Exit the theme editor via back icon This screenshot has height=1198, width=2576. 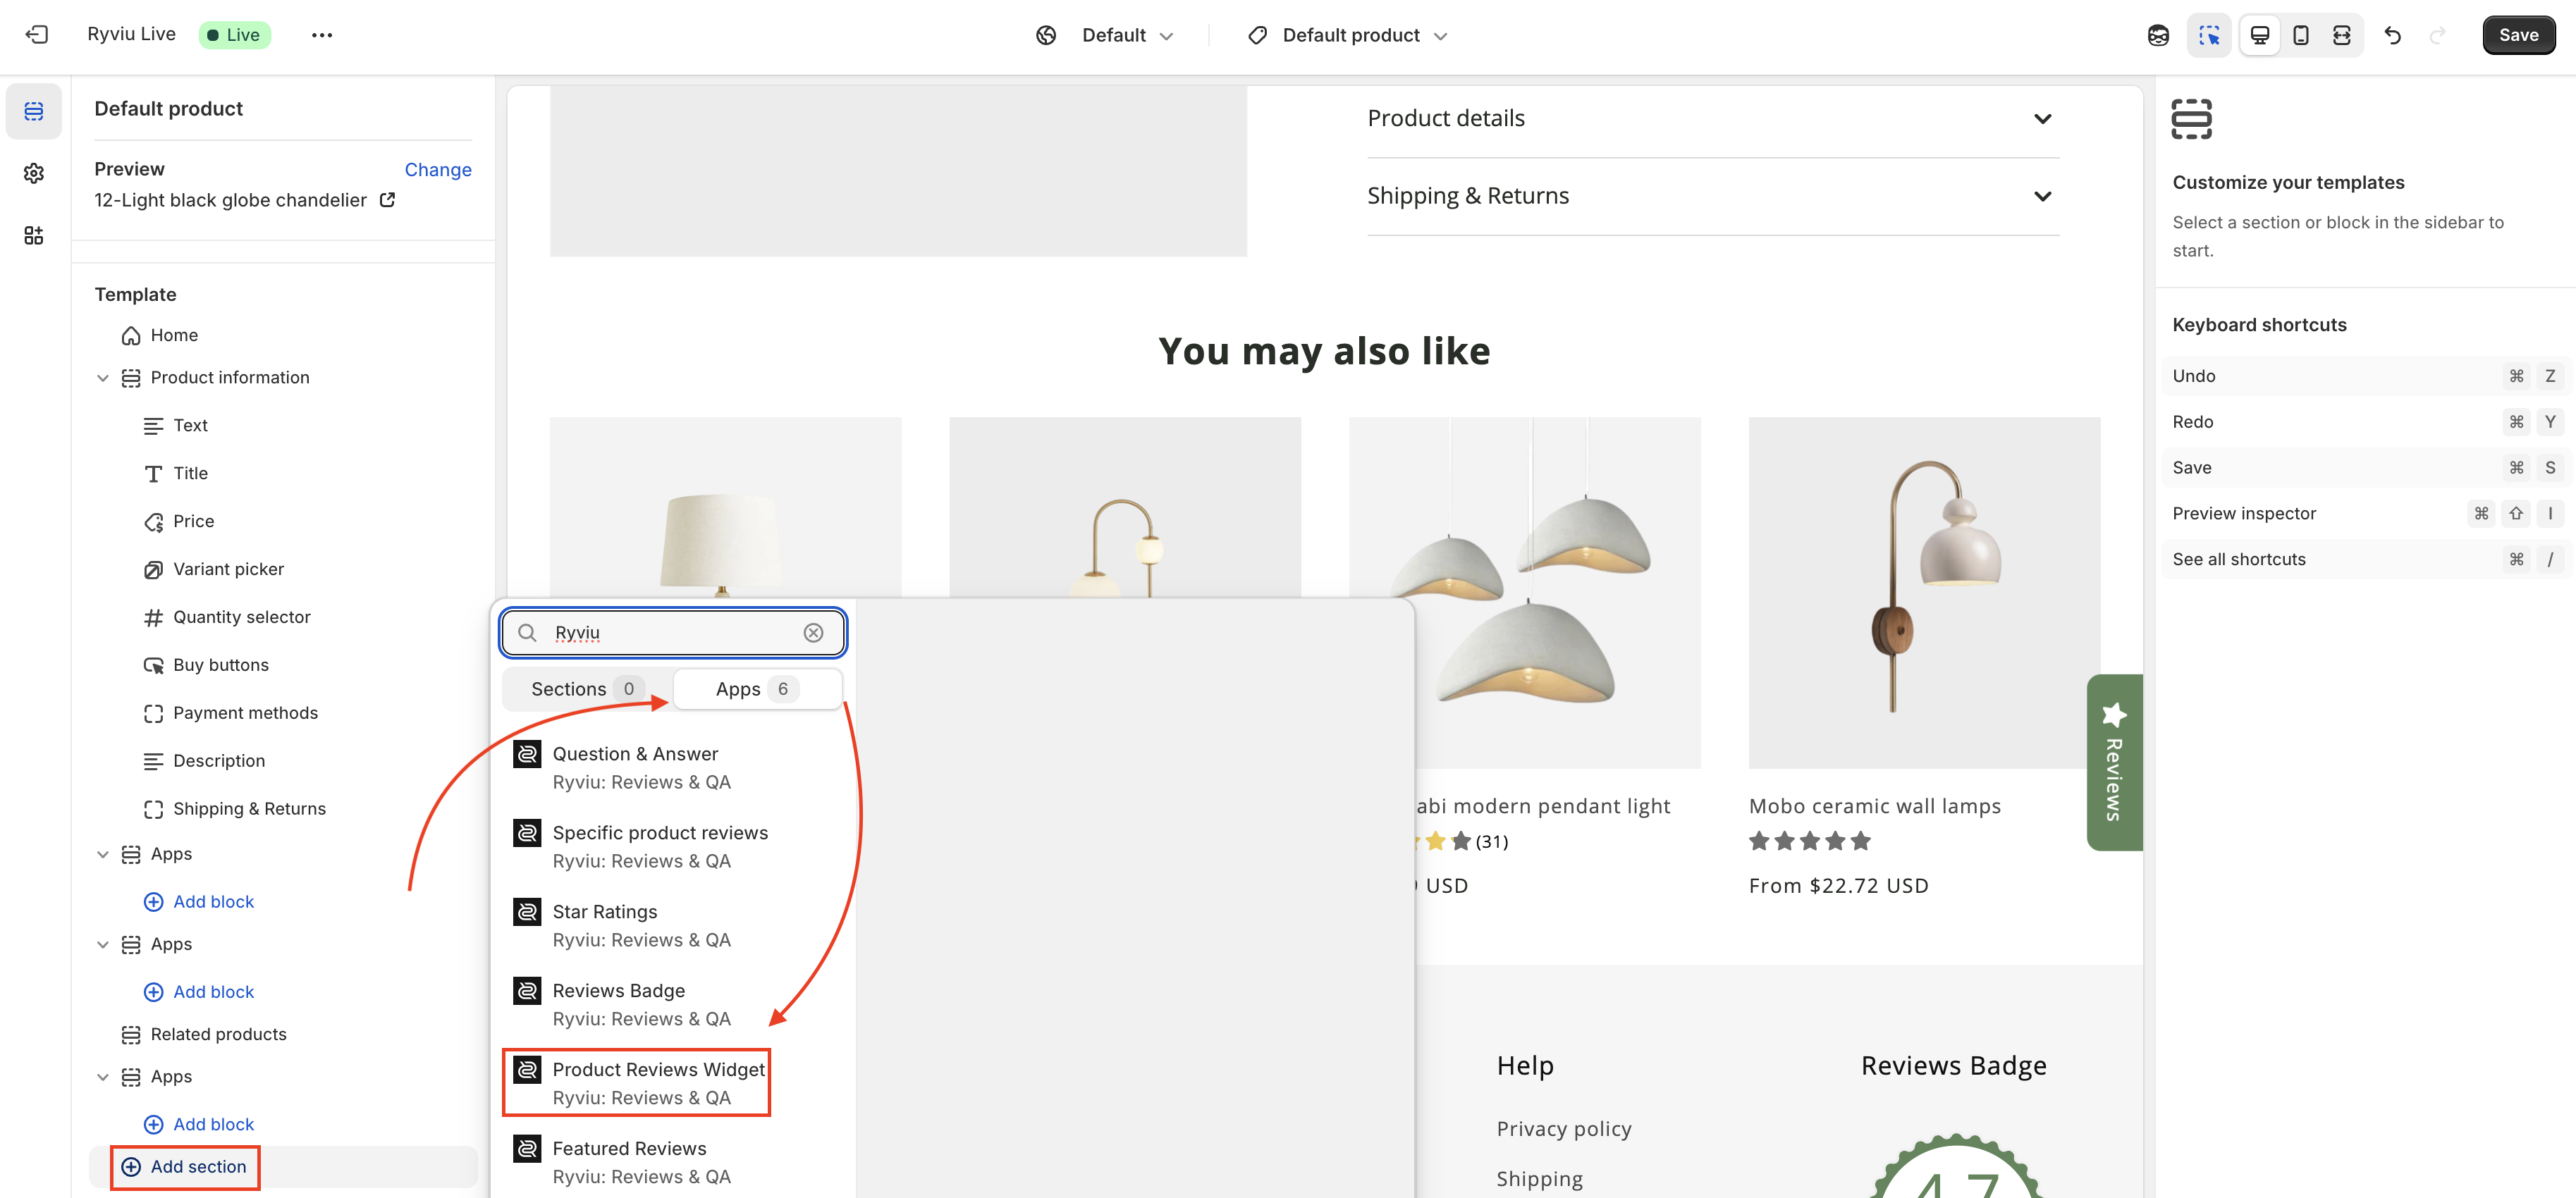(36, 35)
